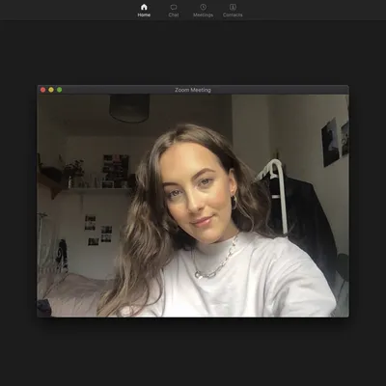Viewport: 386px width, 386px height.
Task: Minimize the Zoom Meeting window
Action: [51, 90]
